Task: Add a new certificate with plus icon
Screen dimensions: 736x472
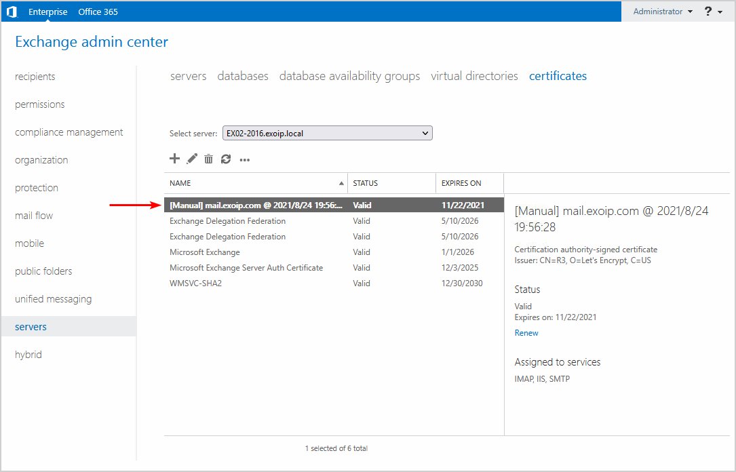Action: coord(174,159)
